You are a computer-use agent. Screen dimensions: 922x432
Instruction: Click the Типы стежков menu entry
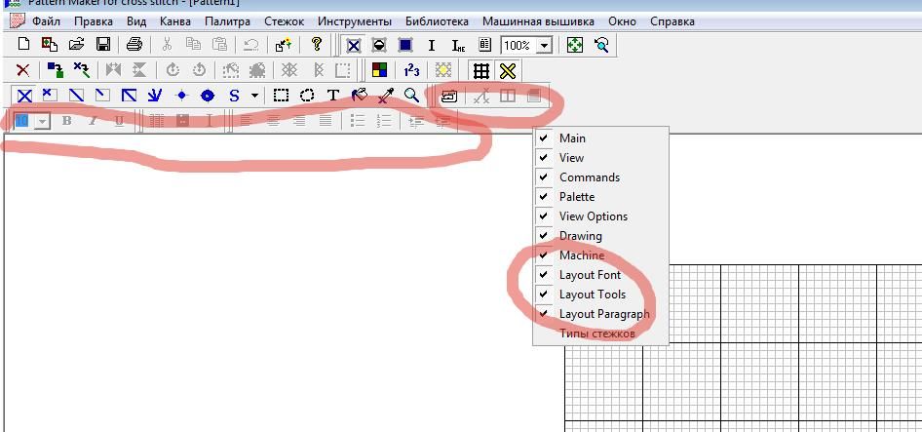point(596,334)
